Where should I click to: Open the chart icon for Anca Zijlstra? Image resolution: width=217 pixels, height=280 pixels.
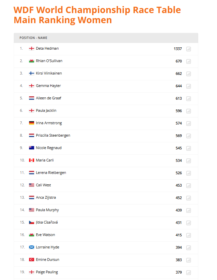[x=188, y=198]
